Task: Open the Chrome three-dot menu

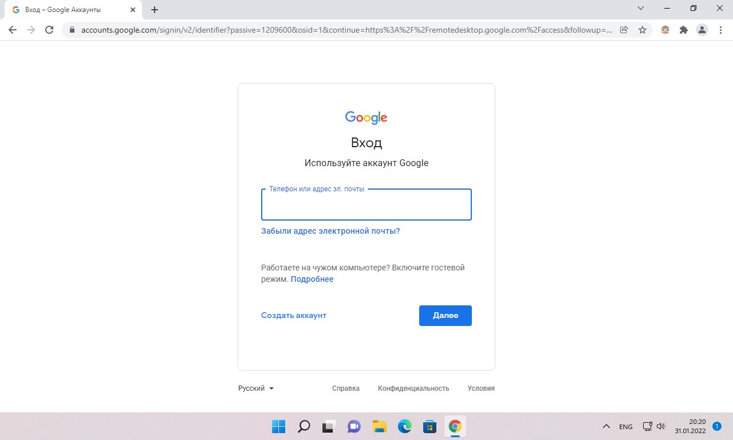Action: click(x=720, y=30)
